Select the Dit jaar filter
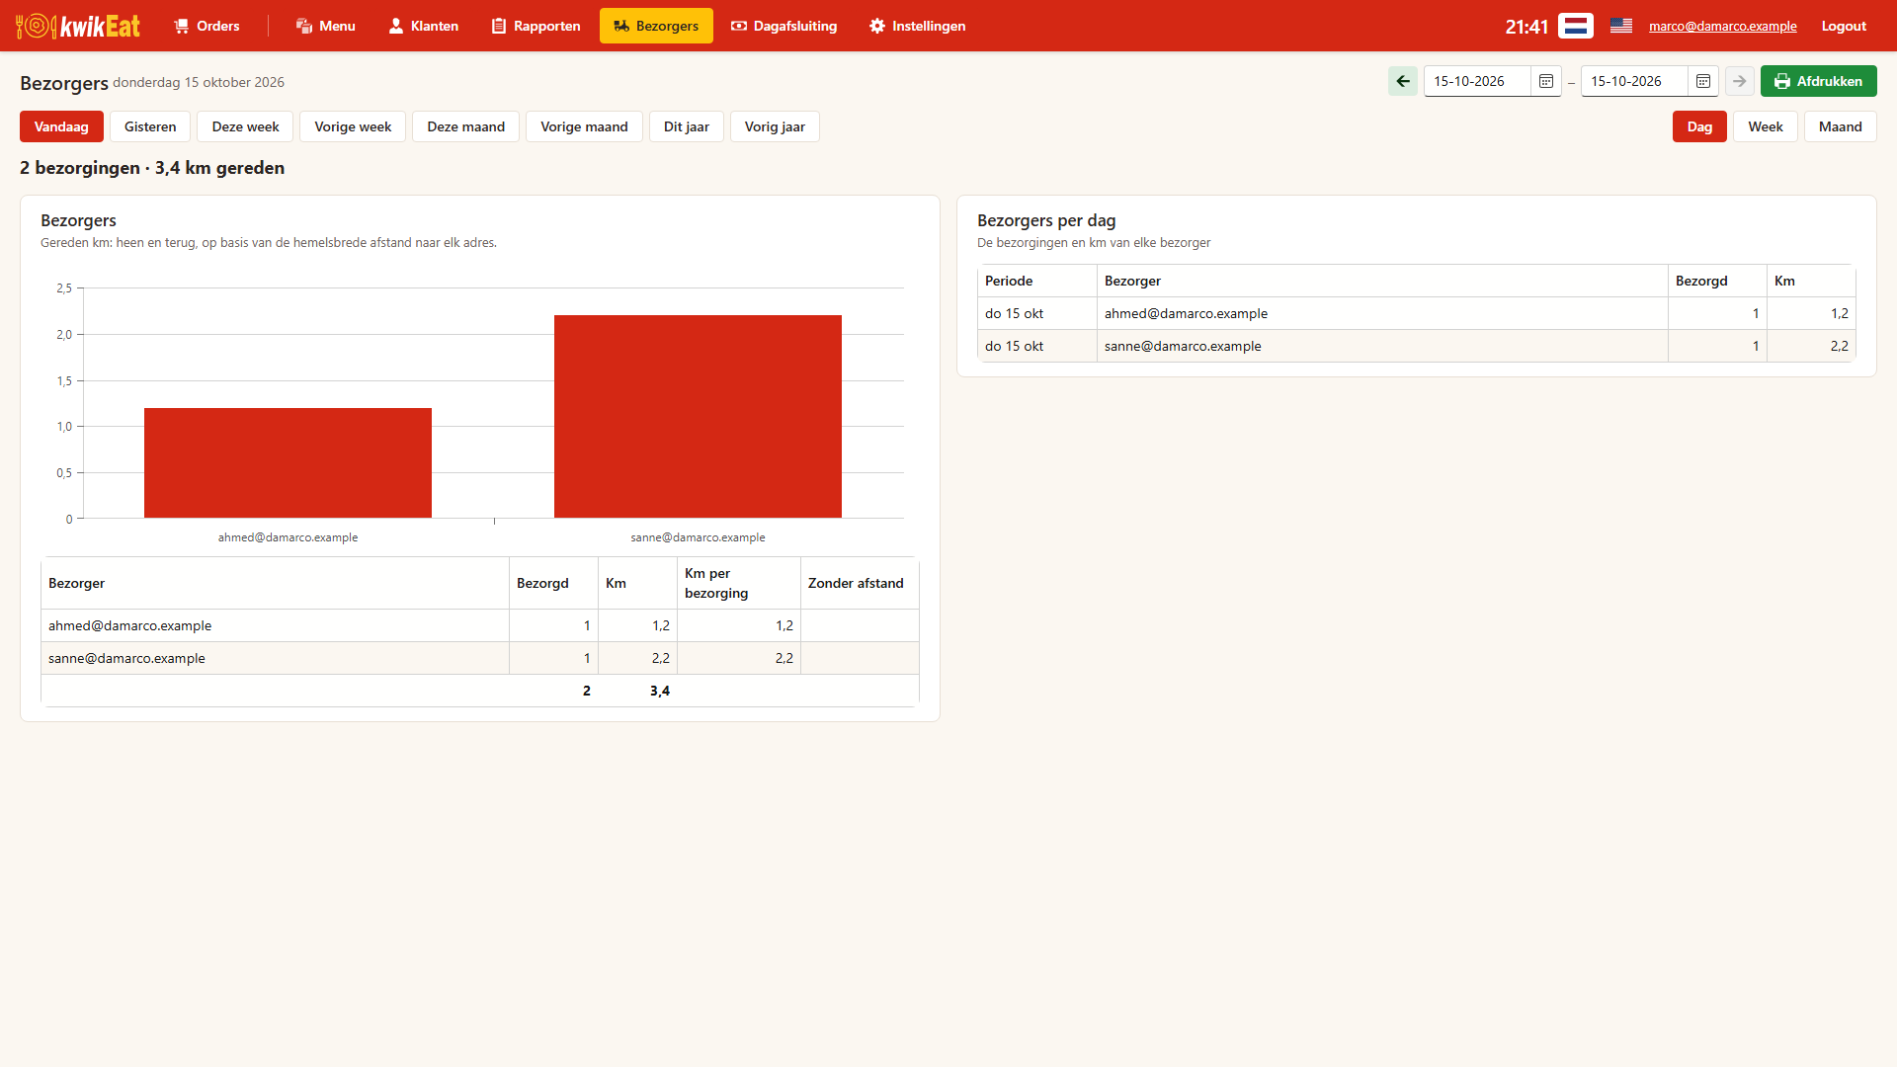Screen dimensions: 1897x1067 pos(687,126)
